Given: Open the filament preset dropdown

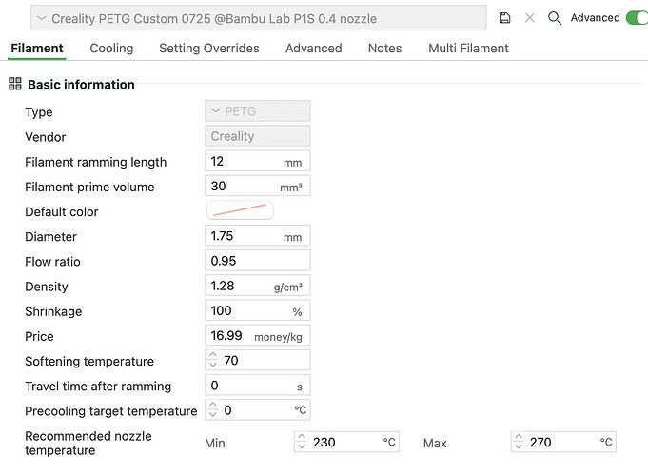Looking at the screenshot, I should (x=258, y=18).
